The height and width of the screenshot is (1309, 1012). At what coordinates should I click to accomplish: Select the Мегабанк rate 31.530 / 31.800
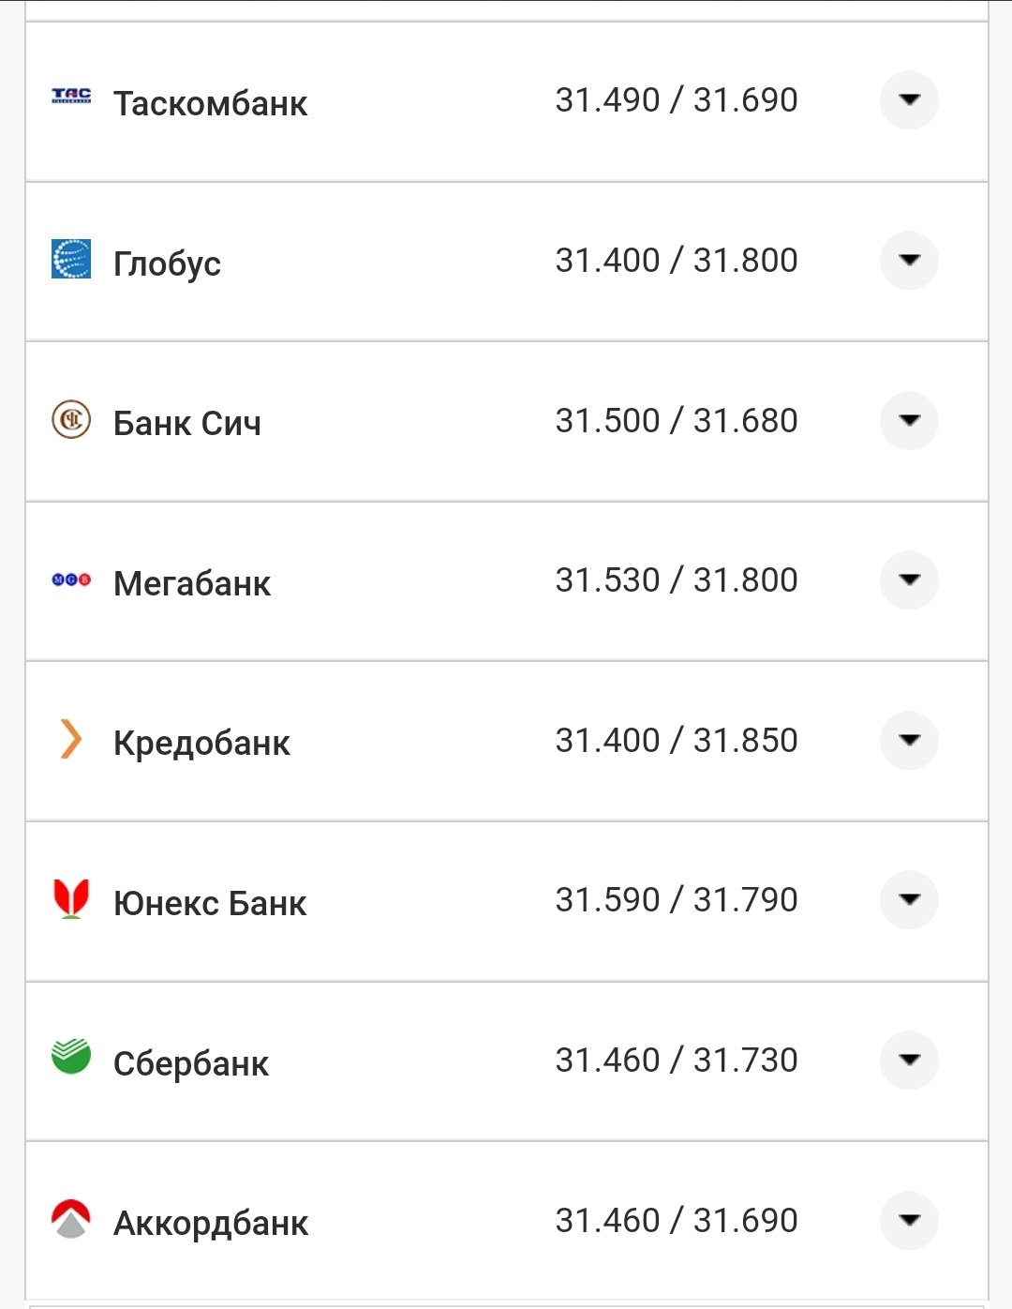click(x=676, y=579)
